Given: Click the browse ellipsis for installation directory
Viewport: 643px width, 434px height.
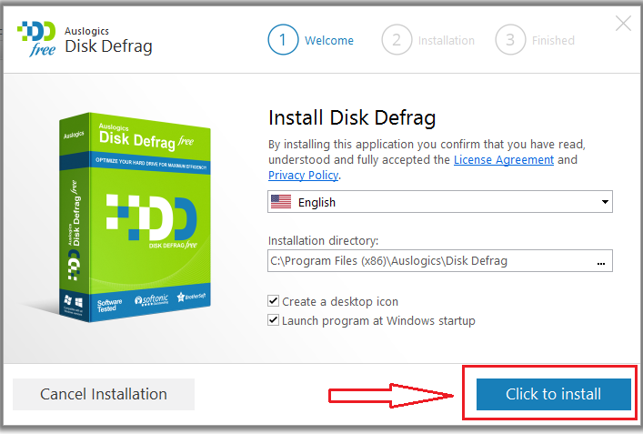Looking at the screenshot, I should (600, 261).
